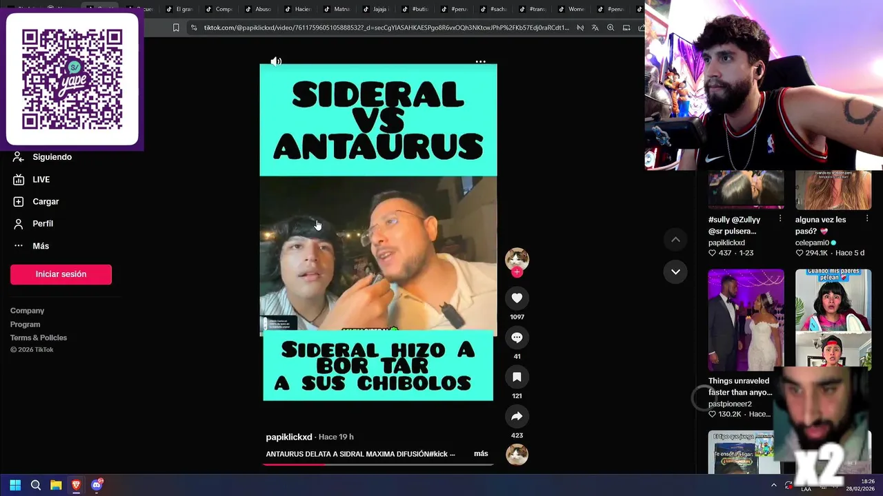Open Windows taskbar search

point(36,485)
